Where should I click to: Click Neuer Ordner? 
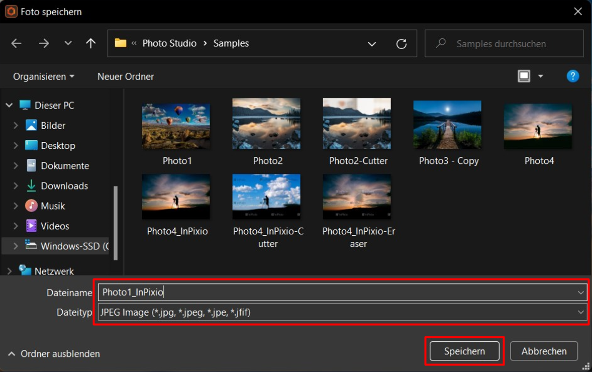pyautogui.click(x=126, y=77)
